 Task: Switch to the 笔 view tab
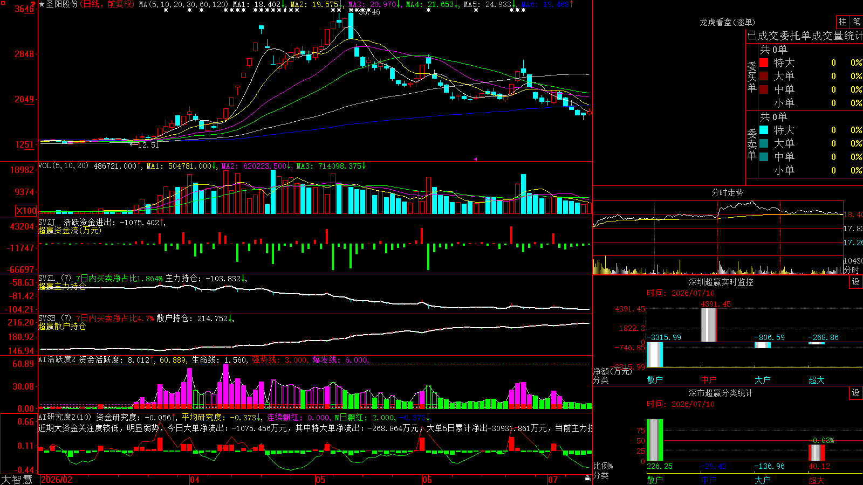(x=856, y=22)
